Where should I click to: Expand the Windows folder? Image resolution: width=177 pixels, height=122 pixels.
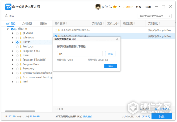pyautogui.click(x=13, y=38)
